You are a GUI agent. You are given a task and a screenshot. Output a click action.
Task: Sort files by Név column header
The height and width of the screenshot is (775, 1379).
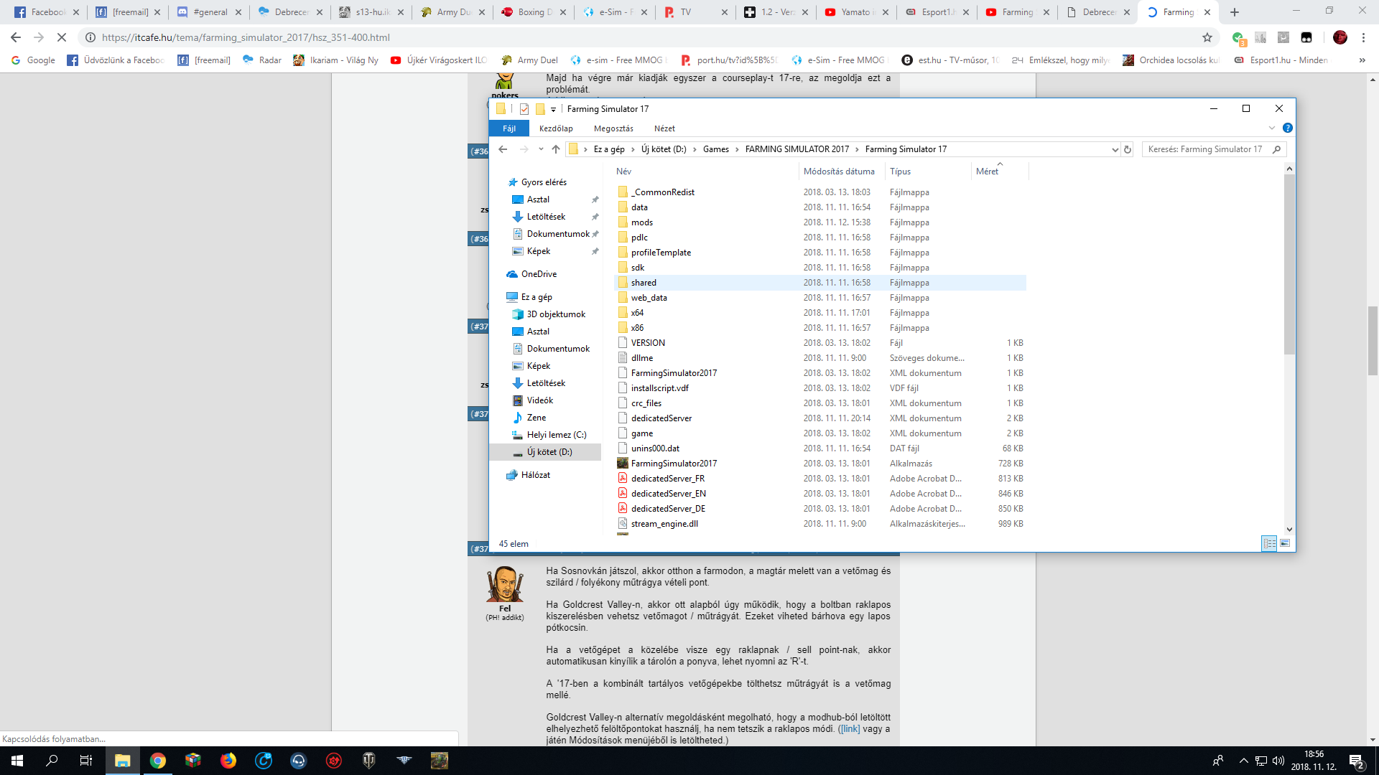click(705, 172)
